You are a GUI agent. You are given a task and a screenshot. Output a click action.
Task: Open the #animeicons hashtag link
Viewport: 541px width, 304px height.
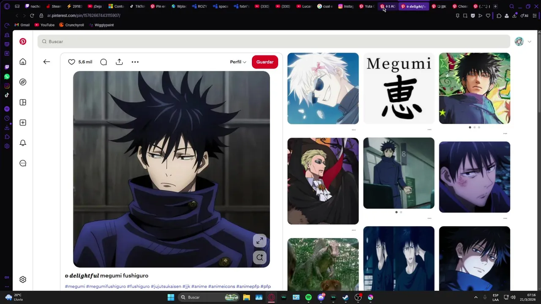(x=221, y=286)
